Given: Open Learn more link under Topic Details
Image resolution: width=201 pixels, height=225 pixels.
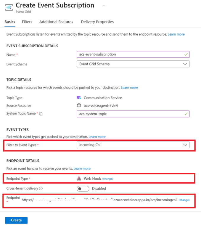Looking at the screenshot, I should coord(129,88).
